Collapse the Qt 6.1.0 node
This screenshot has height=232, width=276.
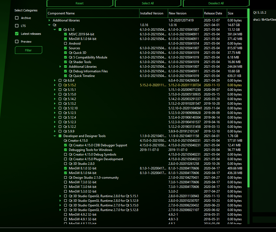tap(55, 30)
